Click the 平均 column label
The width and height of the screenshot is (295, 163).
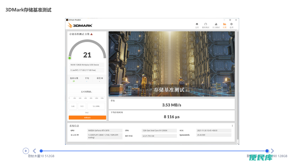87,78
